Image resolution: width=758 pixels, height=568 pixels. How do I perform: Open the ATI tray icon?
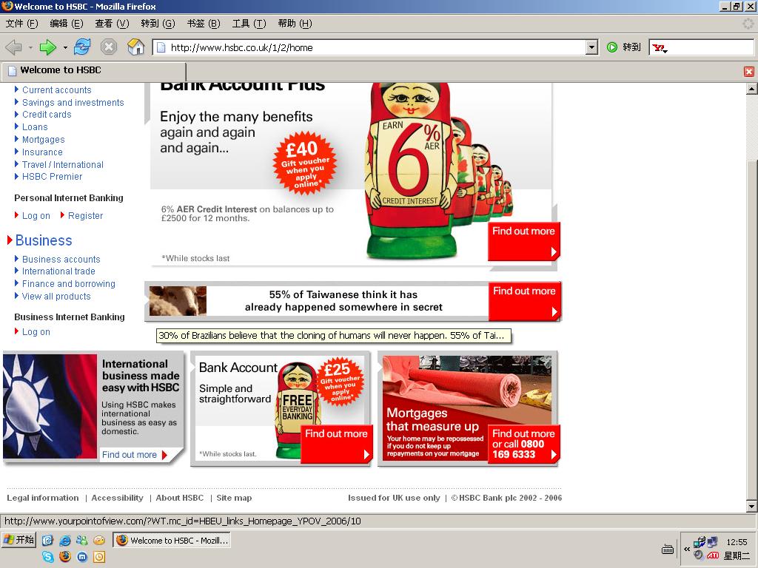click(713, 555)
